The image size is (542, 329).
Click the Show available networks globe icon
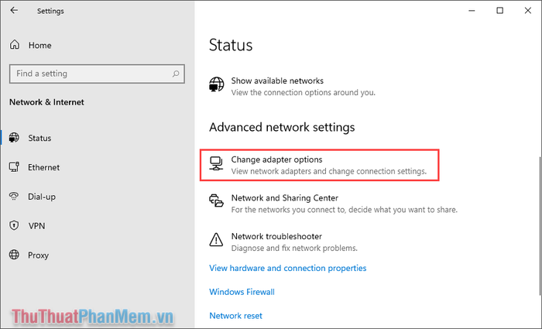click(217, 84)
